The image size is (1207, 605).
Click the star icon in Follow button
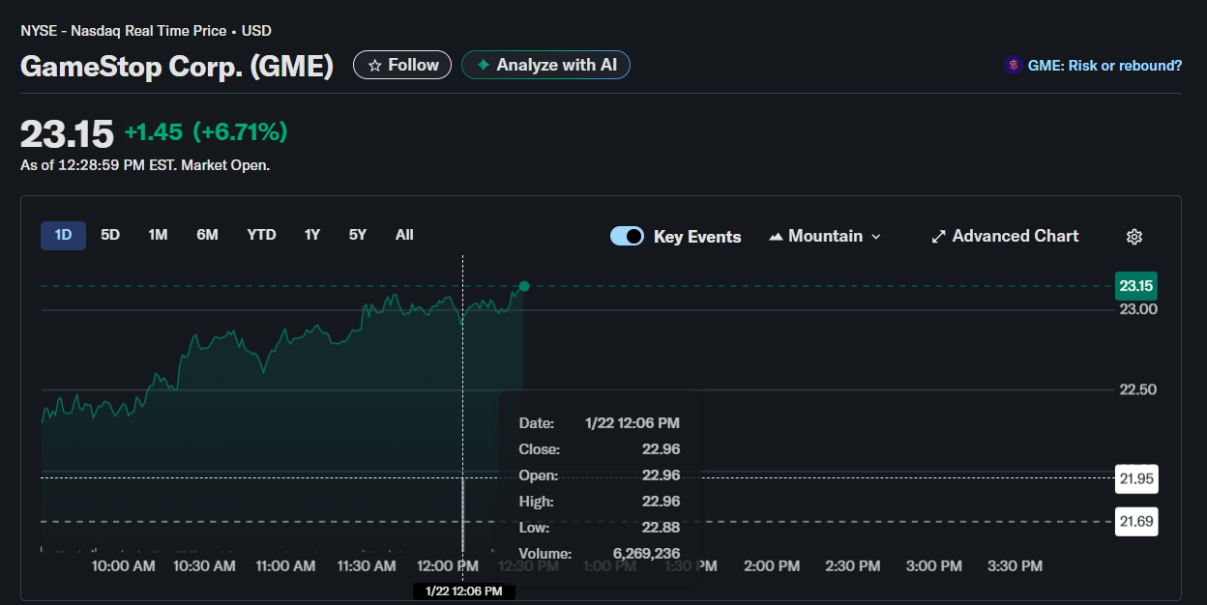pyautogui.click(x=374, y=66)
